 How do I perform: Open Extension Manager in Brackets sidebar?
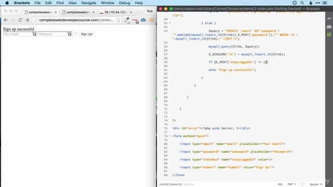(x=329, y=26)
